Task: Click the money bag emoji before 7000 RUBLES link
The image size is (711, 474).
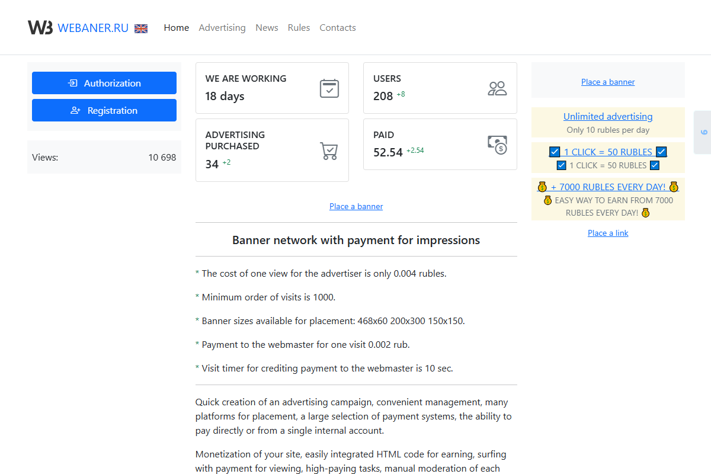Action: [x=542, y=186]
